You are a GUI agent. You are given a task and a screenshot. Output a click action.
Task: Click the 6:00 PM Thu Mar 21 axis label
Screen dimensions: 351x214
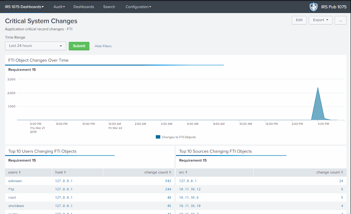pyautogui.click(x=37, y=128)
